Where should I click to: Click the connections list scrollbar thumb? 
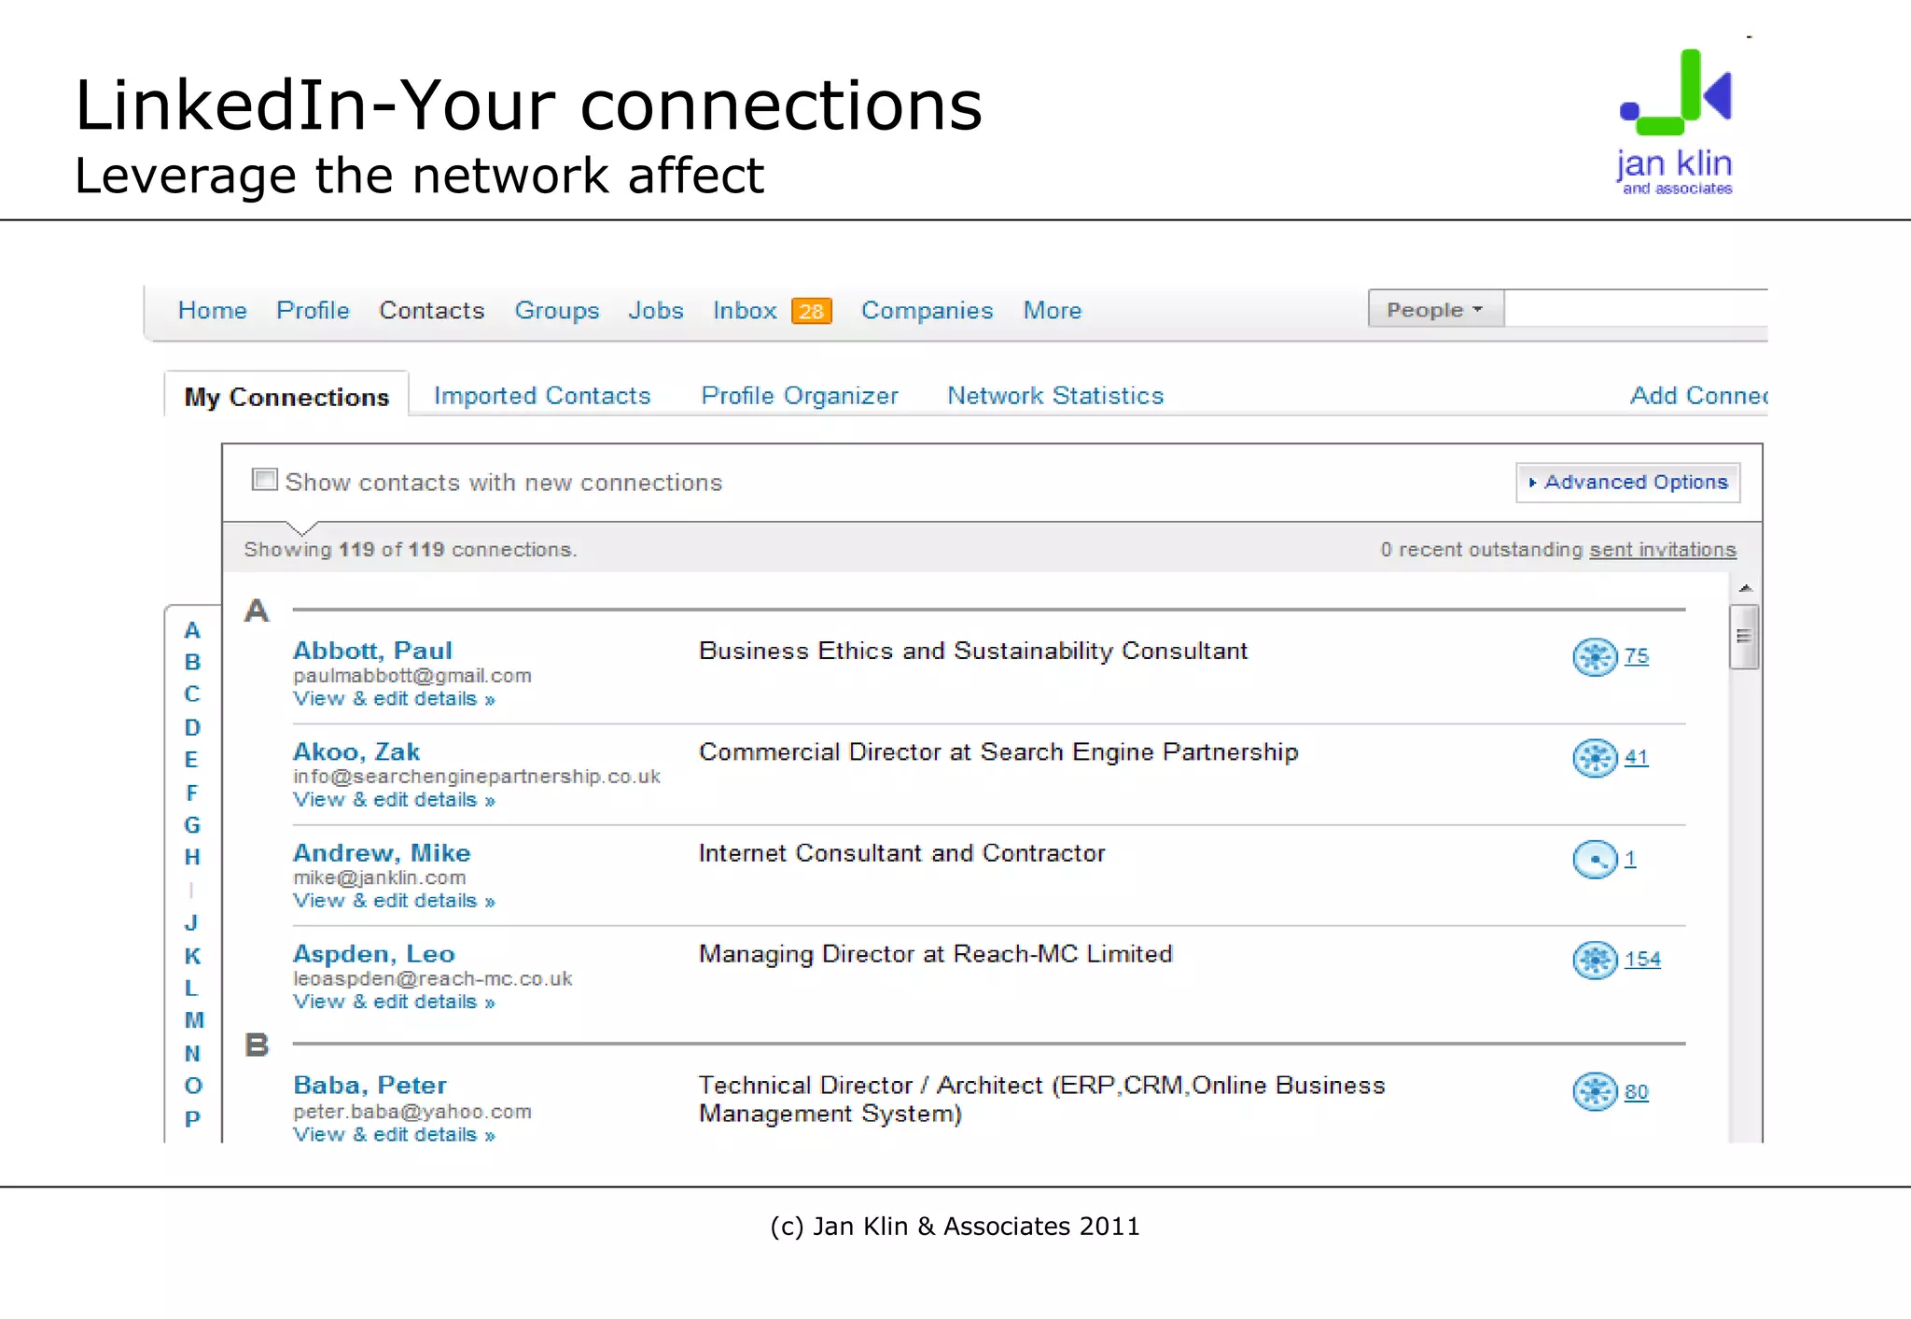coord(1744,637)
